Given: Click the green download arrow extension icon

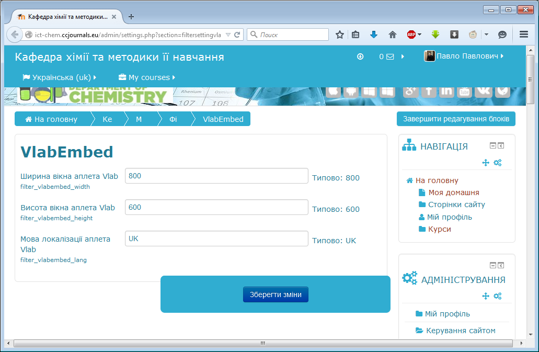Looking at the screenshot, I should (x=435, y=35).
